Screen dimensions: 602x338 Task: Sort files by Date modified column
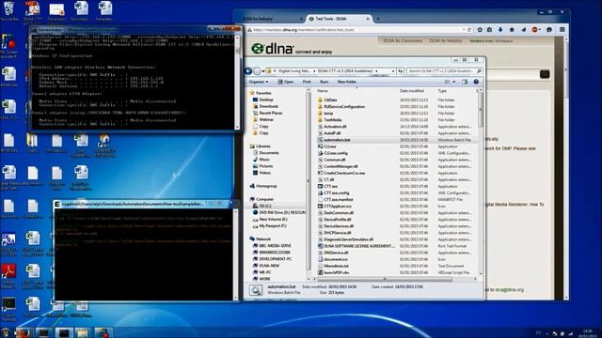pos(412,91)
